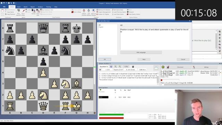222x125 pixels.
Task: Click Copy Game in ribbon
Action: (10, 12)
